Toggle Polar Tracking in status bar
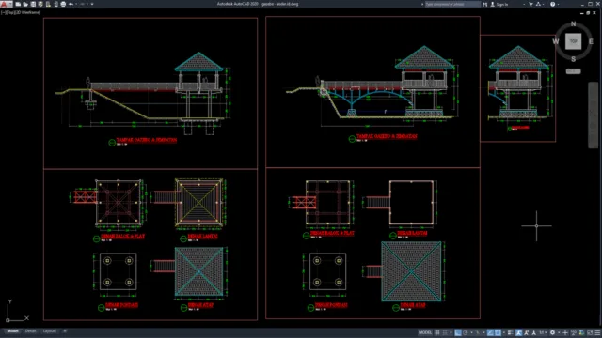 point(465,333)
